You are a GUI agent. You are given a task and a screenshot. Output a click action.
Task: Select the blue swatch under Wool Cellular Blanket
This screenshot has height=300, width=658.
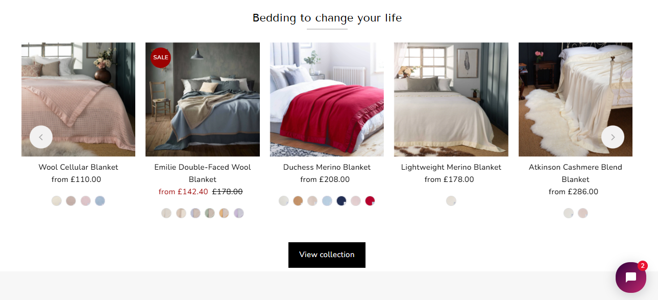[100, 201]
